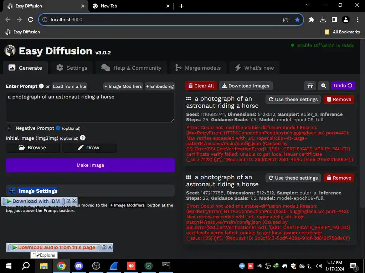
Task: Click the scroll-to-top arrows icon button
Action: [x=310, y=86]
